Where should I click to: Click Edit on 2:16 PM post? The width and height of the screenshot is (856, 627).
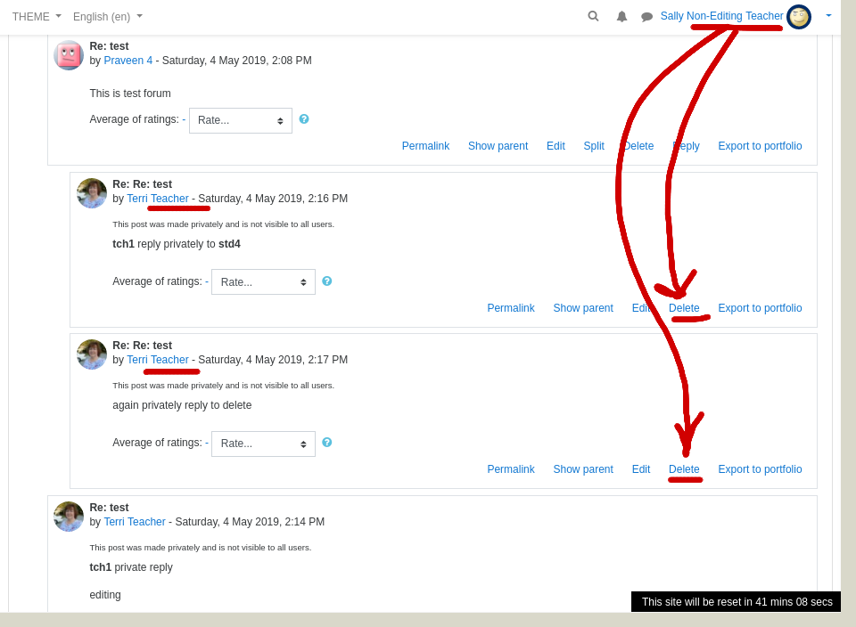click(641, 308)
